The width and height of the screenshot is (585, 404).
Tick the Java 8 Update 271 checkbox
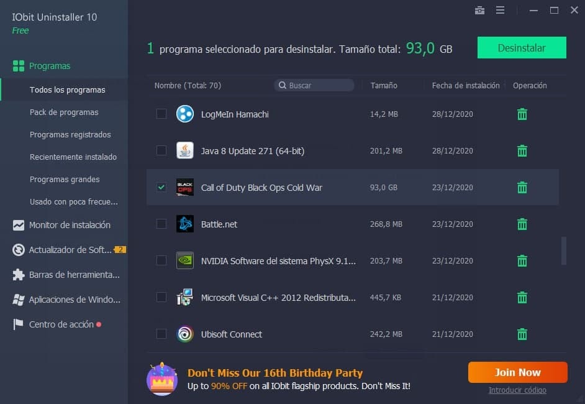[161, 150]
